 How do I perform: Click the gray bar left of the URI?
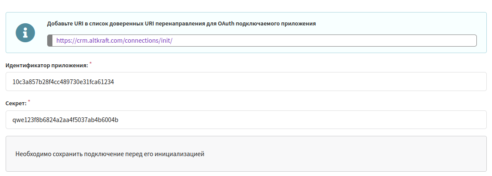(49, 41)
